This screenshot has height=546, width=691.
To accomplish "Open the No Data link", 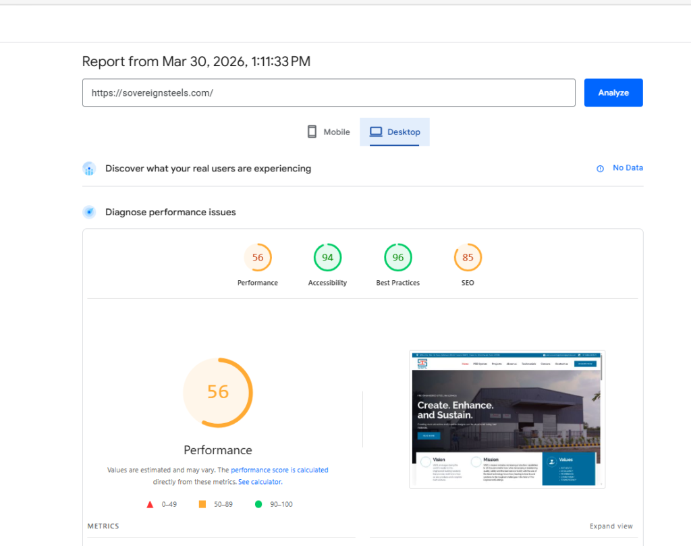I will (x=628, y=168).
